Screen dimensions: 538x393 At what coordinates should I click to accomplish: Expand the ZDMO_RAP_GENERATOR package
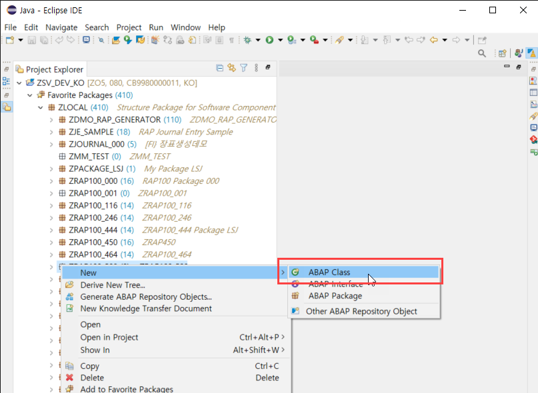coord(51,120)
